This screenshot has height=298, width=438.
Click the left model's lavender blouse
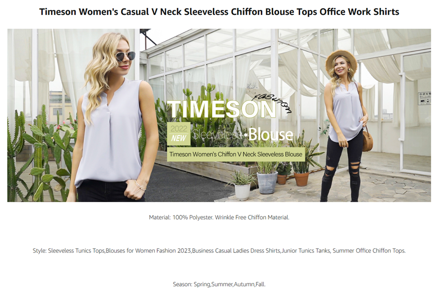[x=110, y=134]
